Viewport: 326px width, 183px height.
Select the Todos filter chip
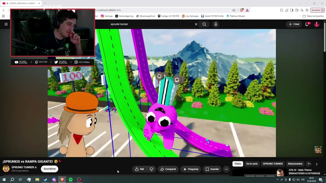238,164
